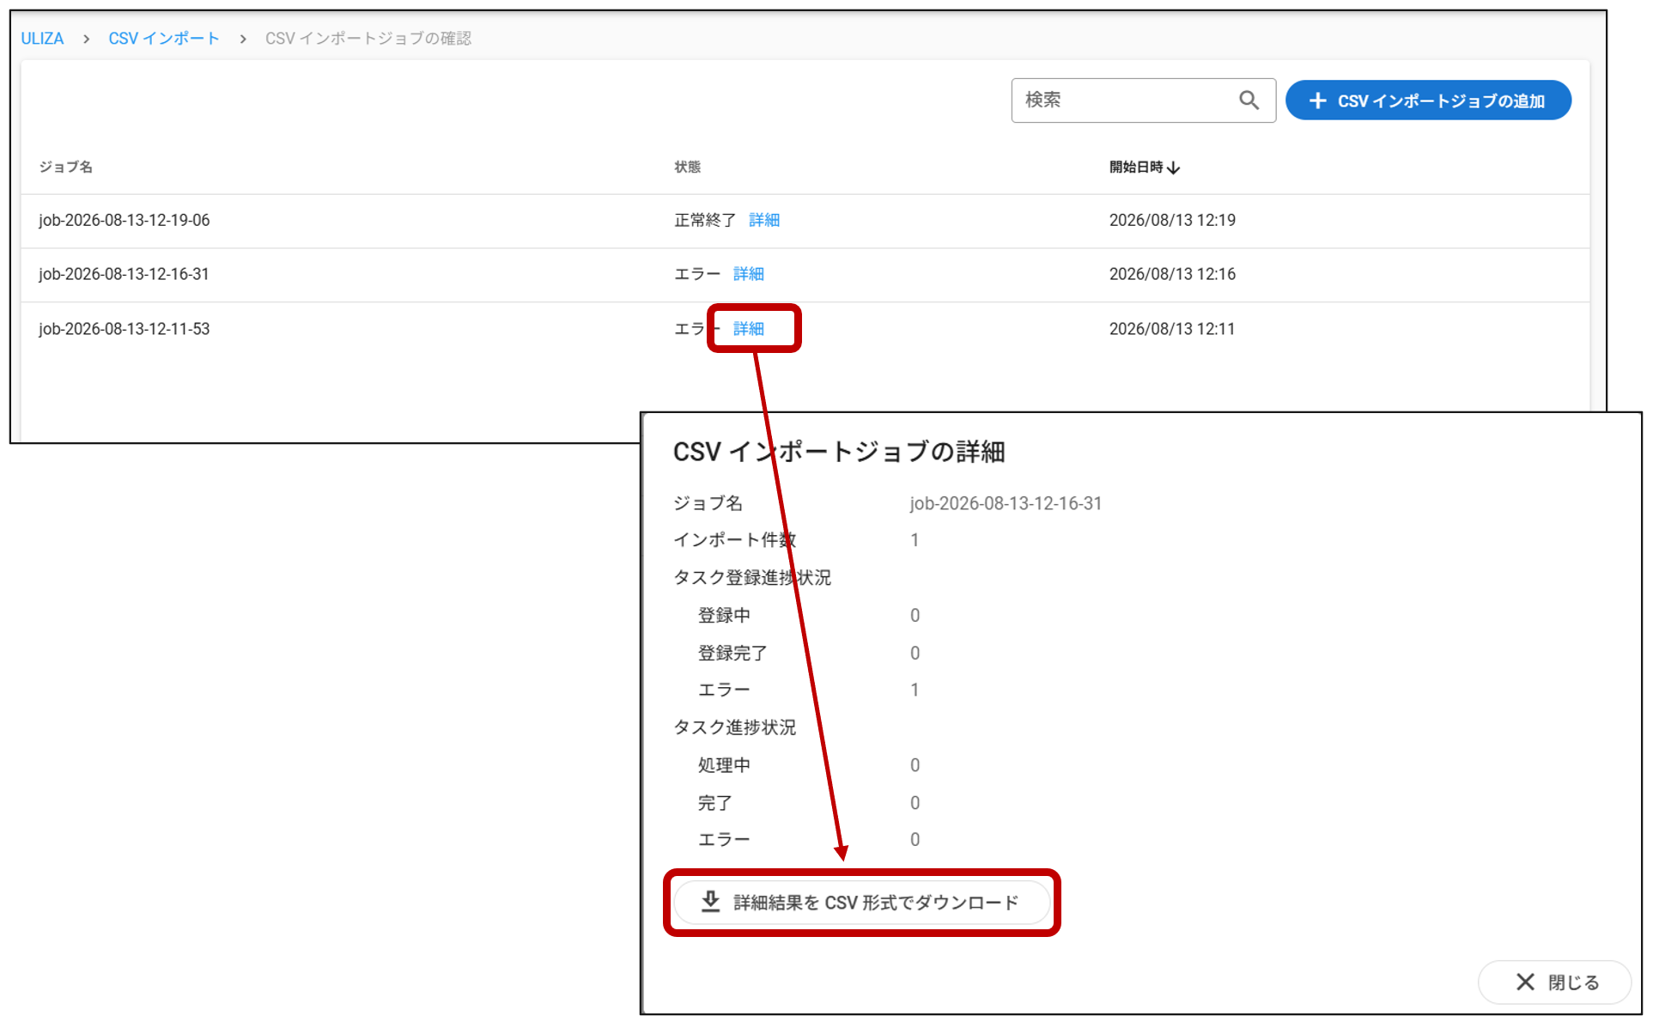The image size is (1653, 1022).
Task: Click 登録中 label
Action: [724, 616]
